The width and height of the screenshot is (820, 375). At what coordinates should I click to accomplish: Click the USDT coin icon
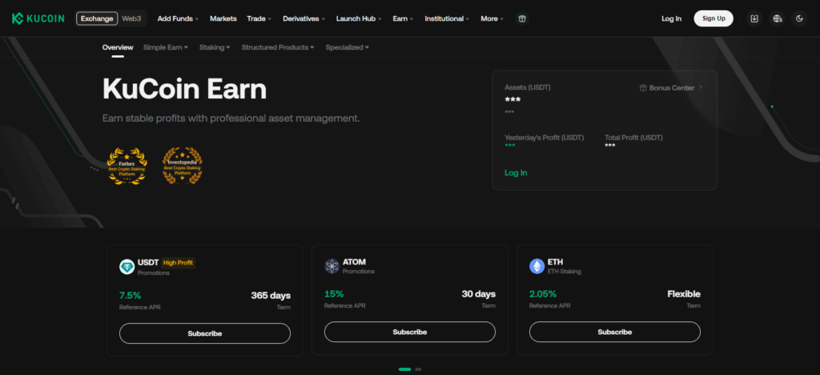click(x=127, y=267)
